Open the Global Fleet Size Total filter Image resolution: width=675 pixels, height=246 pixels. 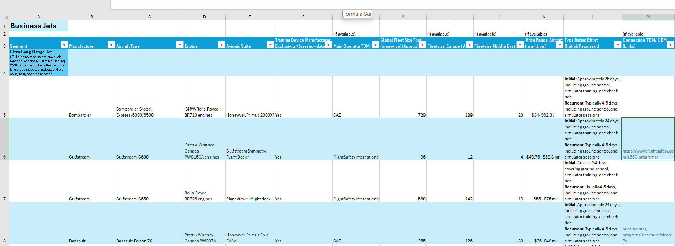pyautogui.click(x=422, y=45)
